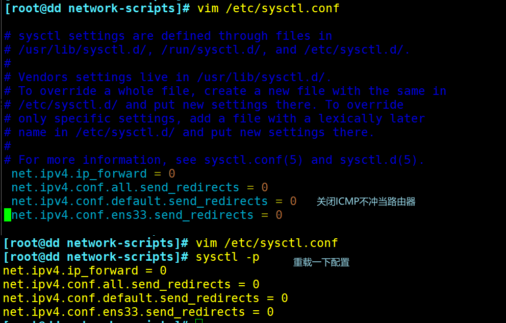Click the terminal prompt cursor at bottom
The image size is (506, 323).
coord(199,321)
